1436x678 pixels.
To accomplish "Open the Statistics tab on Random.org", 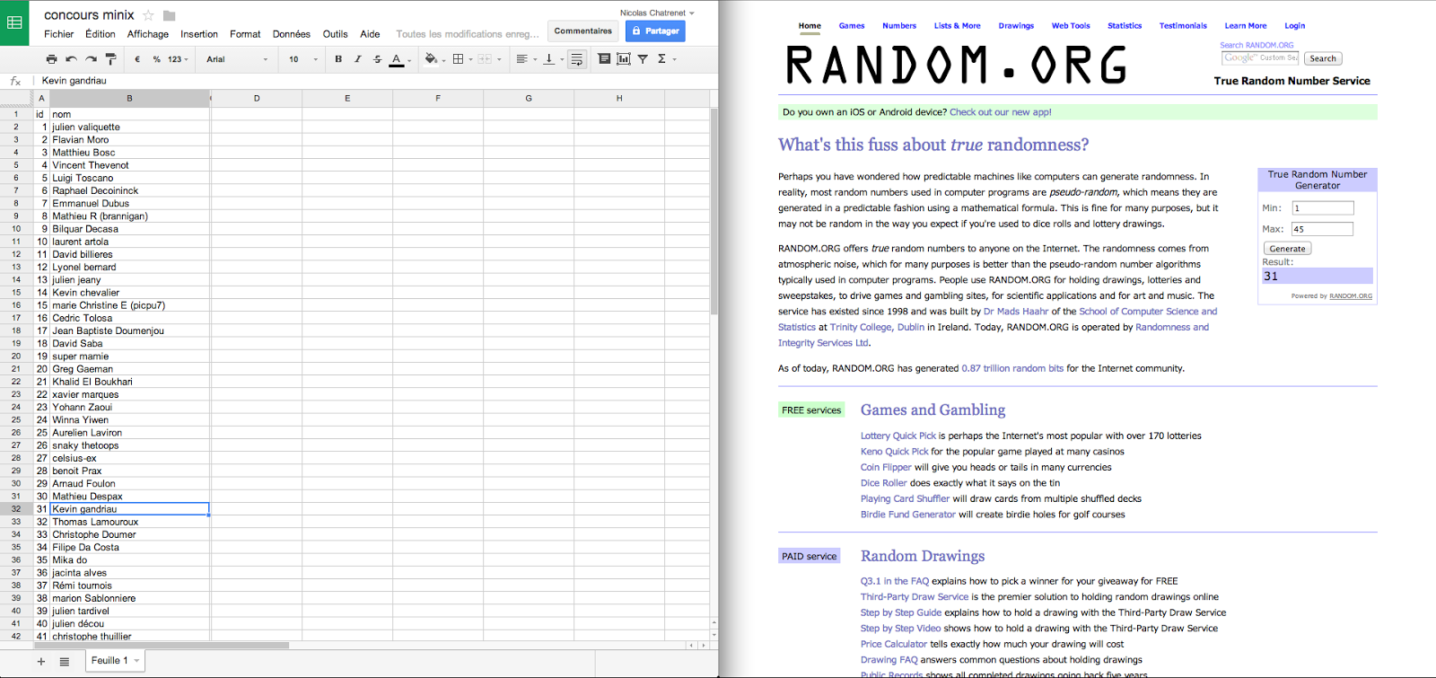I will [x=1125, y=25].
